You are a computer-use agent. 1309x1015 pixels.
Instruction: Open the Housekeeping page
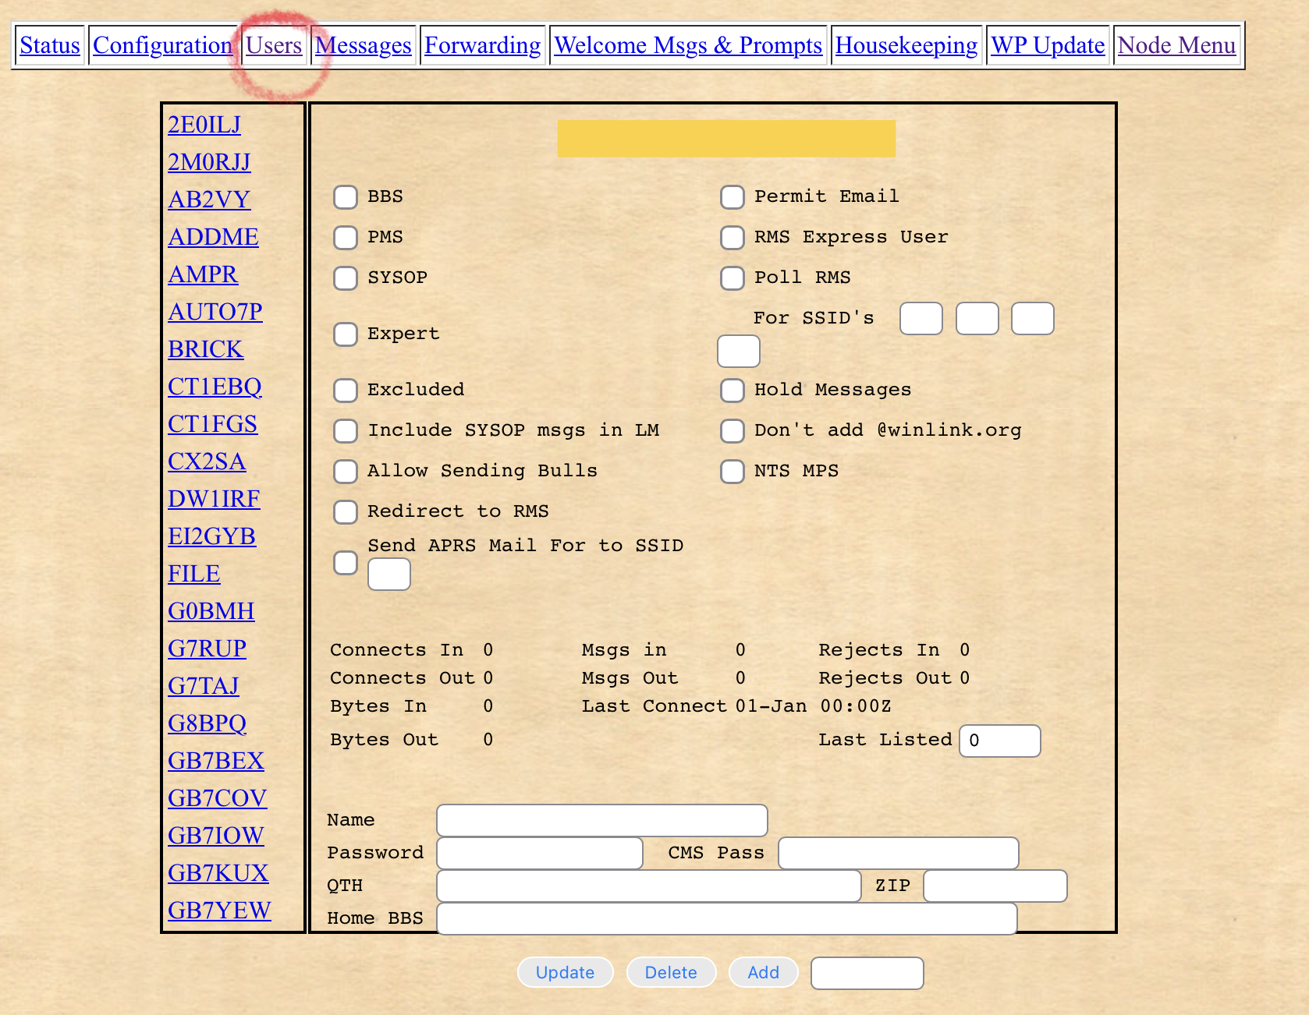coord(906,45)
